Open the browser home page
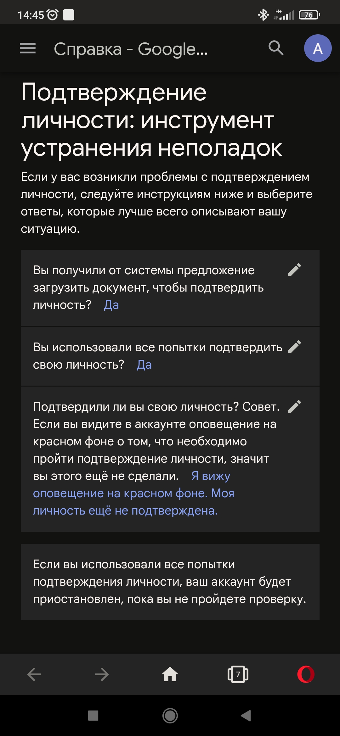Screen dimensions: 340x736 point(170,674)
